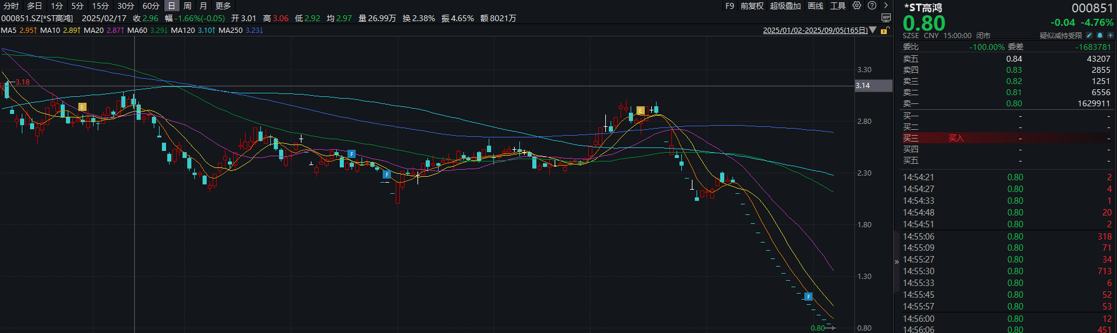
Task: Select the 60分 timeframe tab
Action: pos(151,6)
